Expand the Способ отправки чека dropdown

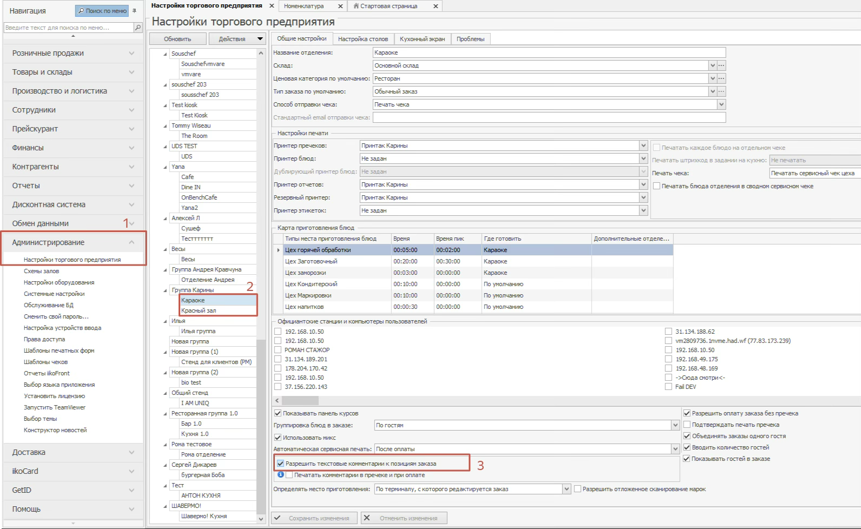pyautogui.click(x=721, y=104)
